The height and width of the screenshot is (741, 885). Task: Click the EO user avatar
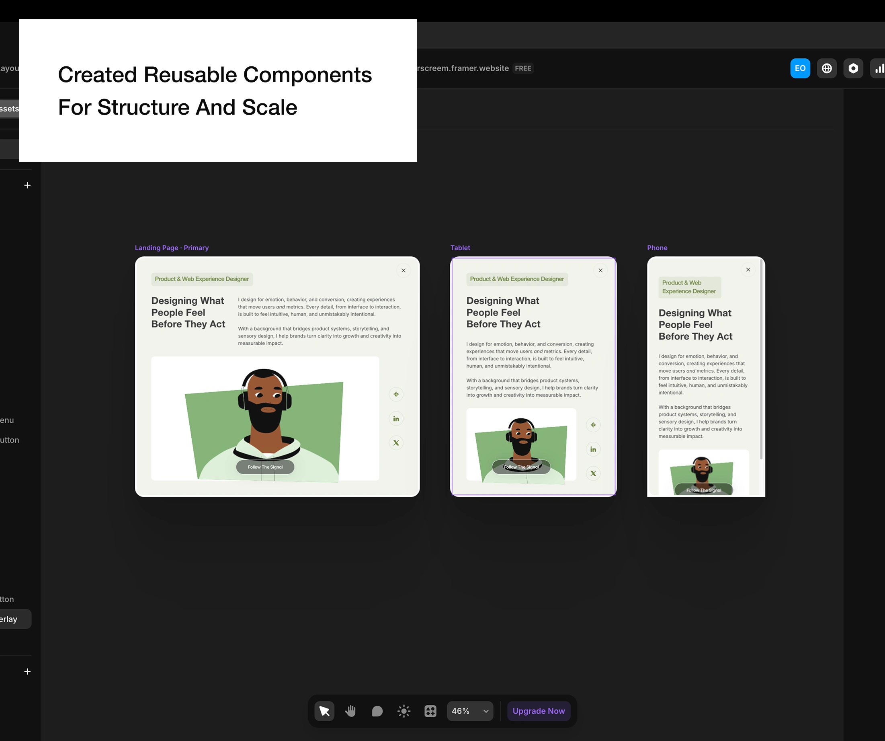point(800,68)
